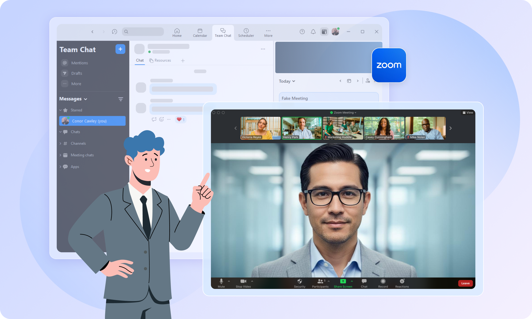The height and width of the screenshot is (319, 532).
Task: Click the Zoom logo app icon
Action: pos(389,65)
